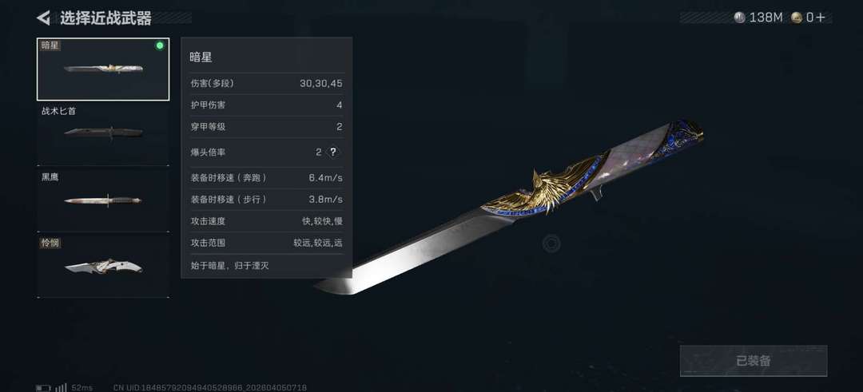This screenshot has height=392, width=863.
Task: Choose the 怜悯 karambit weapon
Action: point(103,266)
